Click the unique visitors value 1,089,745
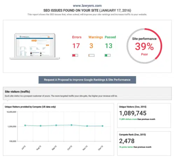The height and width of the screenshot is (159, 175). pyautogui.click(x=133, y=113)
